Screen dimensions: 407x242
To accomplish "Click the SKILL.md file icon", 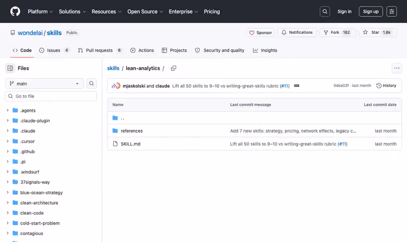I will [x=115, y=144].
